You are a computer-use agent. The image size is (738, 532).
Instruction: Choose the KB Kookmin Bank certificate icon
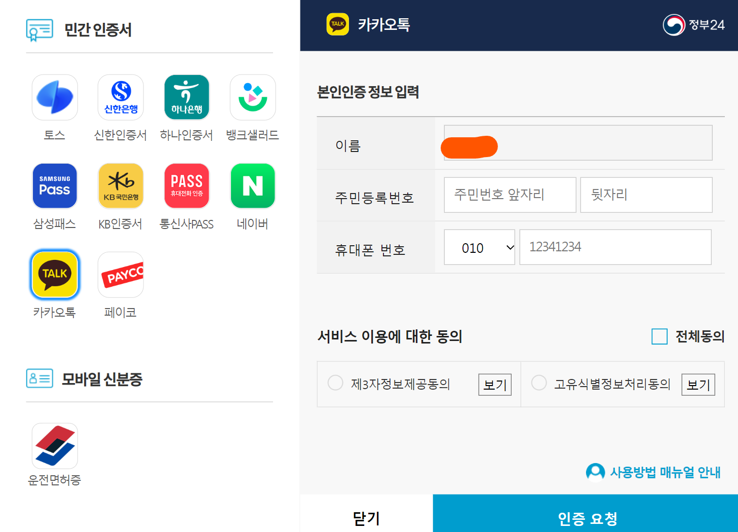tap(121, 186)
